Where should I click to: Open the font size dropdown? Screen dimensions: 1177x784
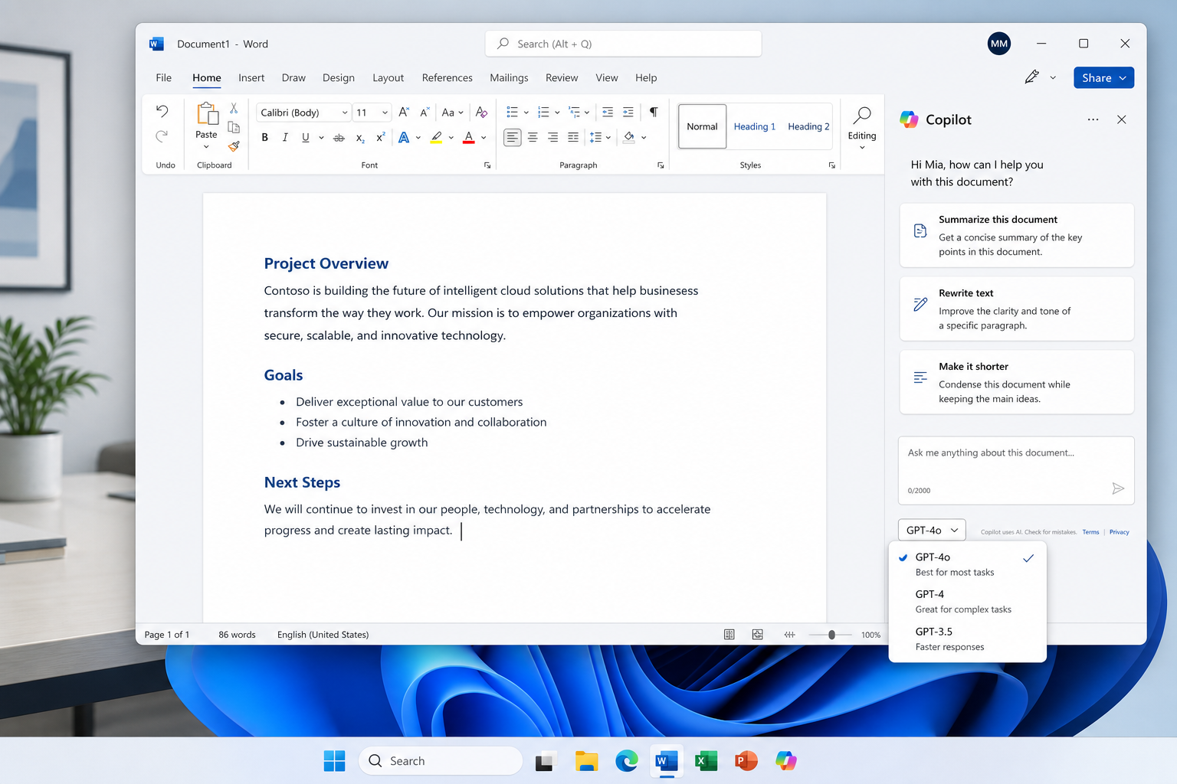(x=385, y=113)
